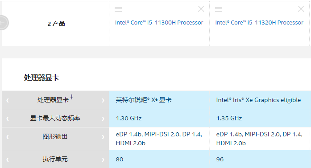Click right chevron in 图形输出 row
The height and width of the screenshot is (168, 311).
pyautogui.click(x=103, y=137)
